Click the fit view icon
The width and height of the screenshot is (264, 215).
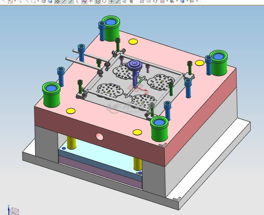[162, 2]
